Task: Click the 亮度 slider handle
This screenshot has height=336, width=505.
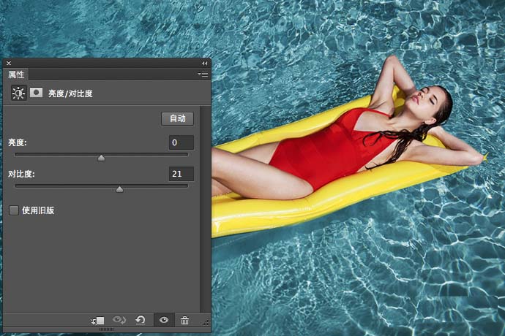Action: pyautogui.click(x=101, y=157)
